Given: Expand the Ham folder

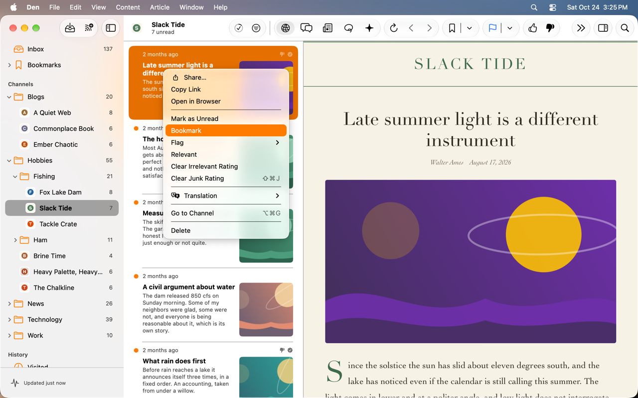Looking at the screenshot, I should 15,240.
